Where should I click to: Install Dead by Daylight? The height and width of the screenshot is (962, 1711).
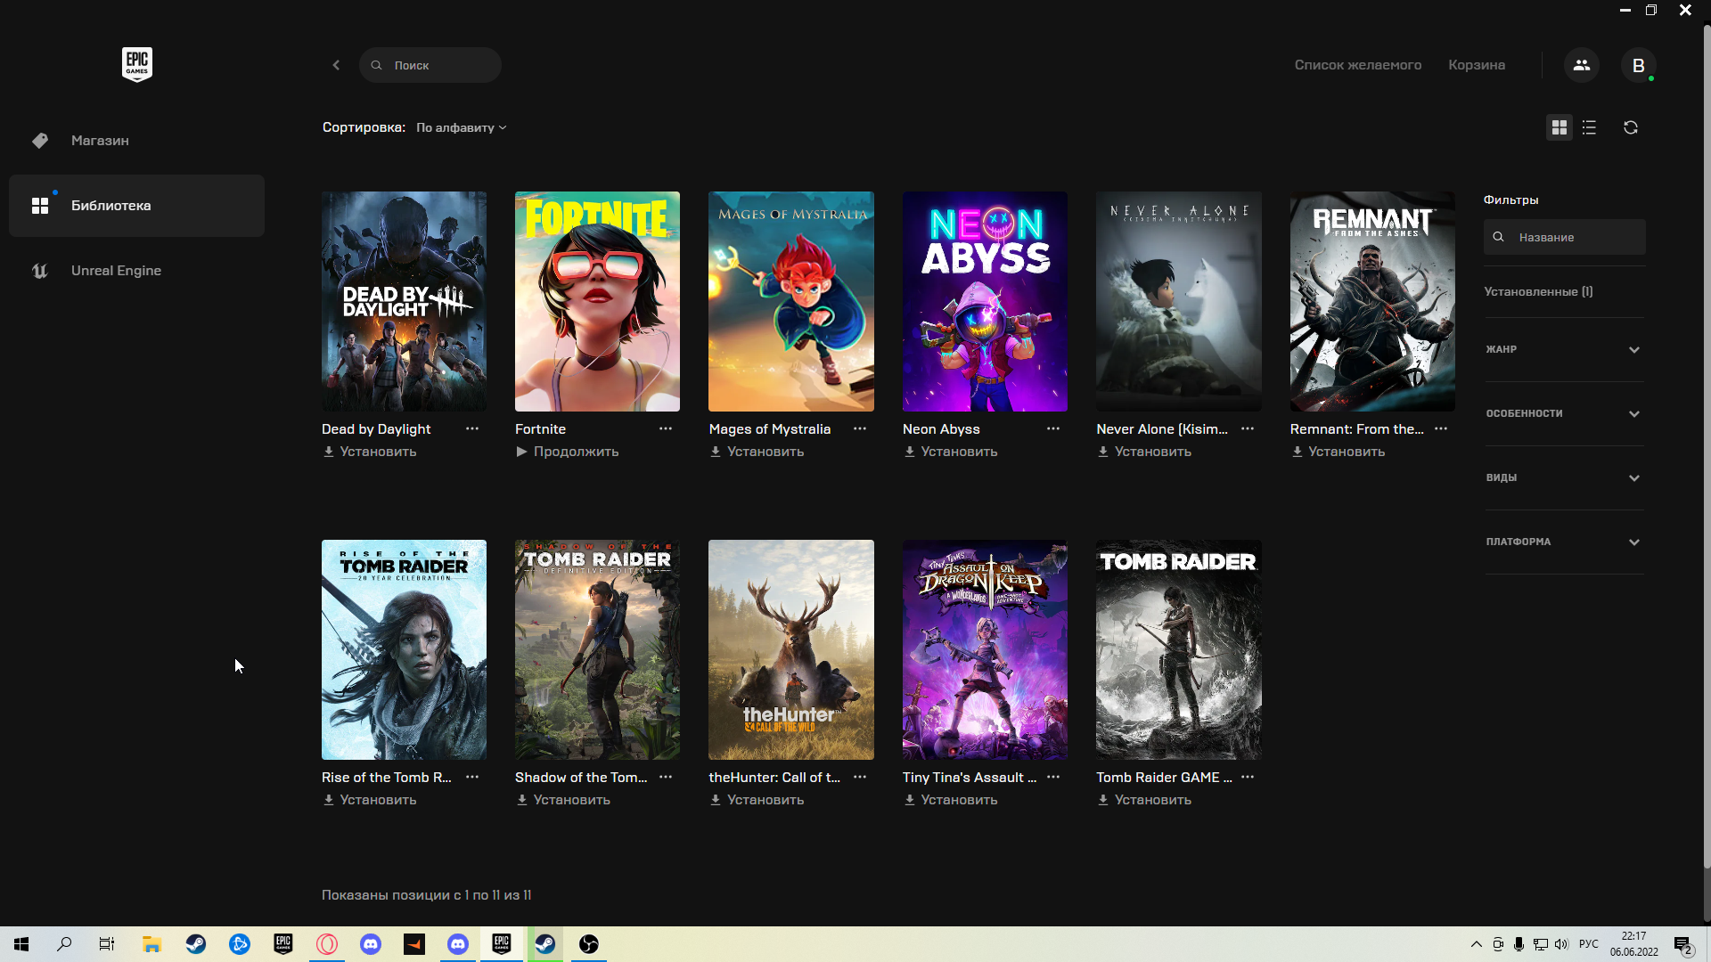pos(370,452)
